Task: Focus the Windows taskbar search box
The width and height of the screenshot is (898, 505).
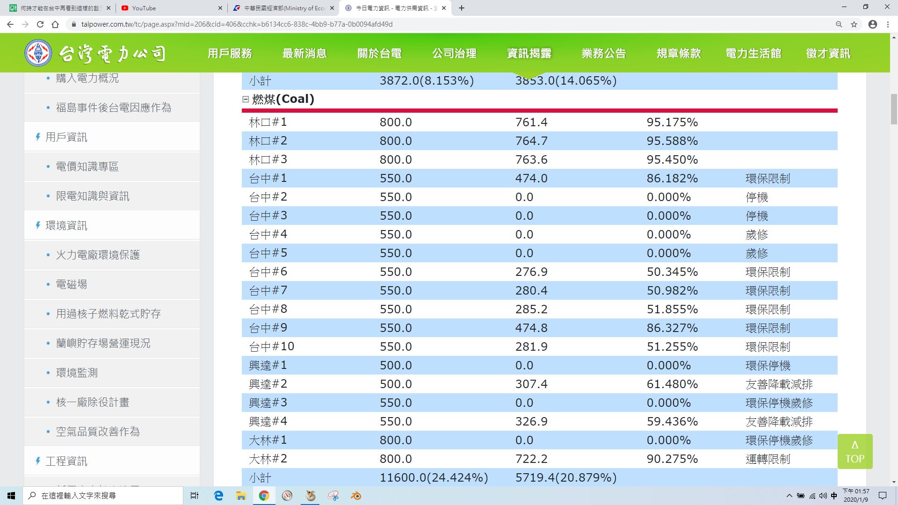Action: click(103, 496)
